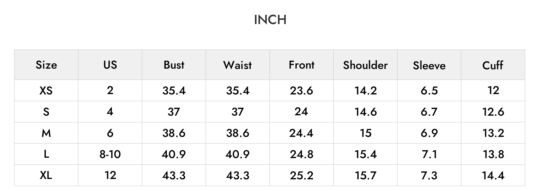This screenshot has height=191, width=539.
Task: Click the Waist column header
Action: click(238, 65)
